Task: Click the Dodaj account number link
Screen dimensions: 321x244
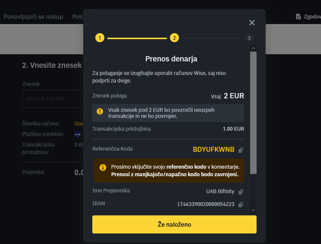Action: click(79, 124)
